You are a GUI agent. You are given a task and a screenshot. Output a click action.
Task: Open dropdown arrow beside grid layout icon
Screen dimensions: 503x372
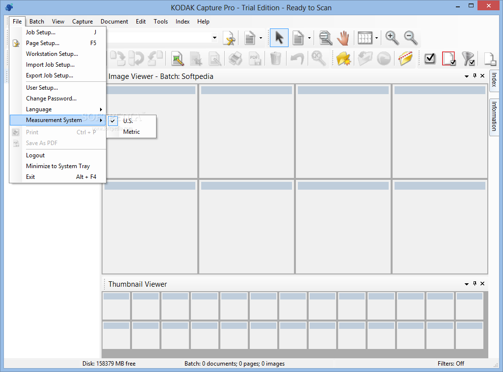click(376, 38)
